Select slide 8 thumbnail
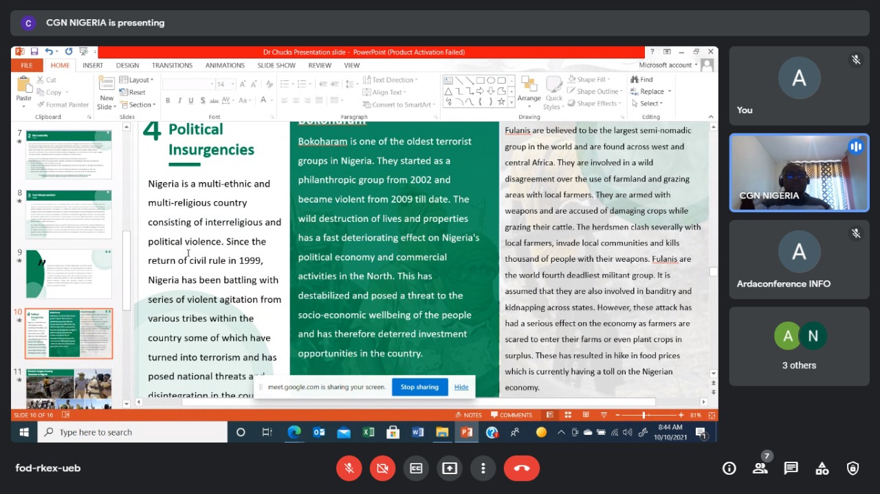 click(x=69, y=214)
